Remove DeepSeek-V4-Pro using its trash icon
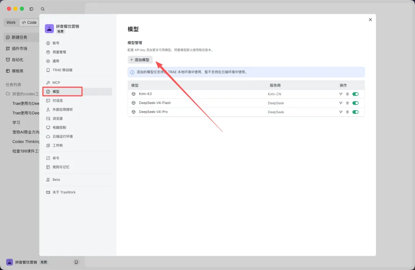415x270 pixels. pyautogui.click(x=347, y=112)
